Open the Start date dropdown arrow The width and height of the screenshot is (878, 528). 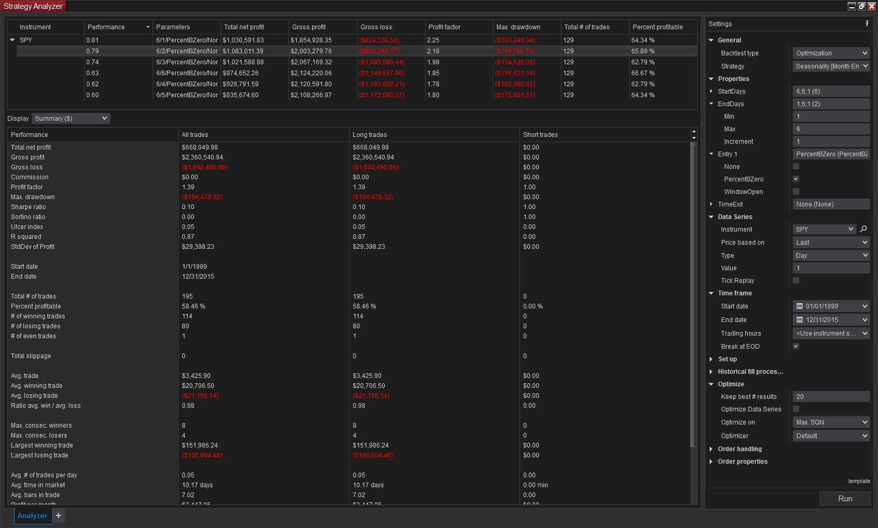[864, 306]
